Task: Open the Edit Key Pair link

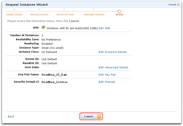Action: click(x=107, y=74)
